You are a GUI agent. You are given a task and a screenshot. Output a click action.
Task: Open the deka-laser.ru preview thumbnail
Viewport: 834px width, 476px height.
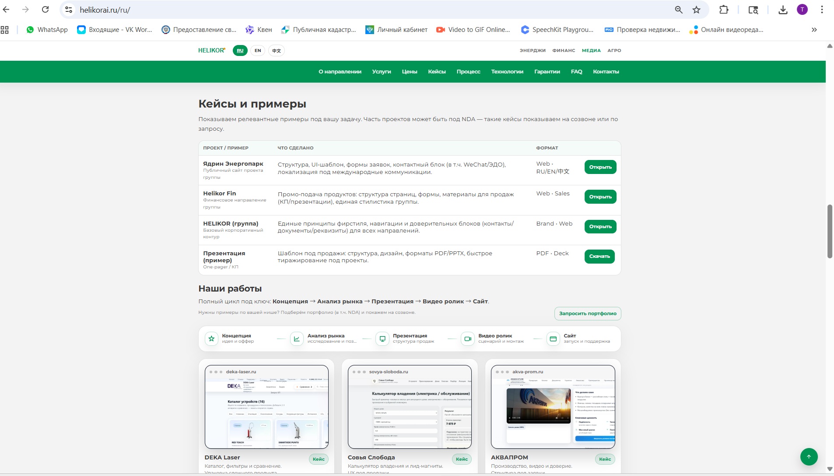click(266, 407)
